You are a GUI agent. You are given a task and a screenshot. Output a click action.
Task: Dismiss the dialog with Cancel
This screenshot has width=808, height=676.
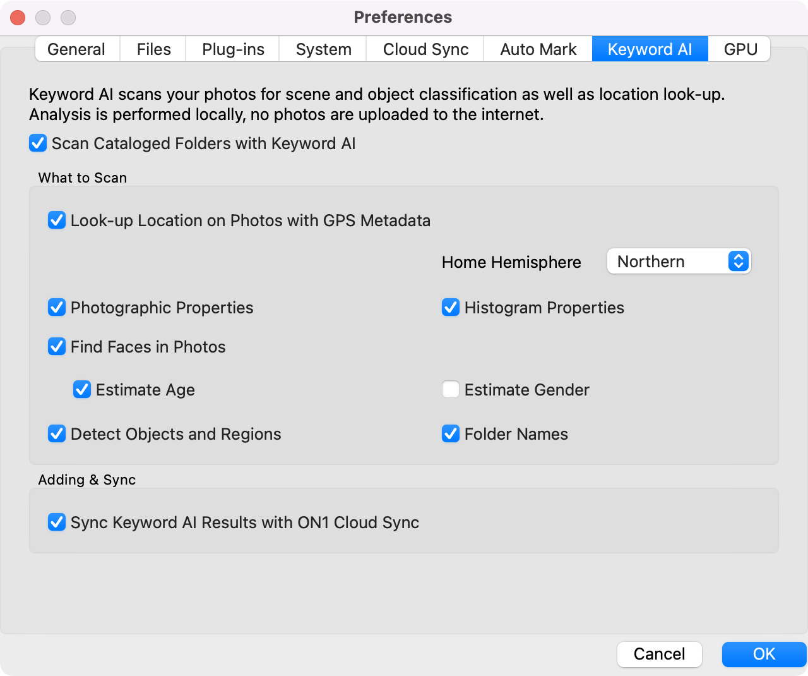click(x=659, y=655)
